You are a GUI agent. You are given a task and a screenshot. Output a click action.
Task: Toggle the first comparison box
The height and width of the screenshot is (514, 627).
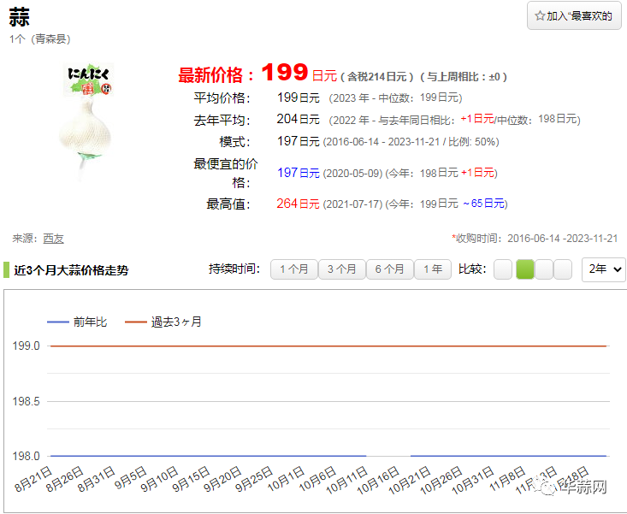coord(503,269)
